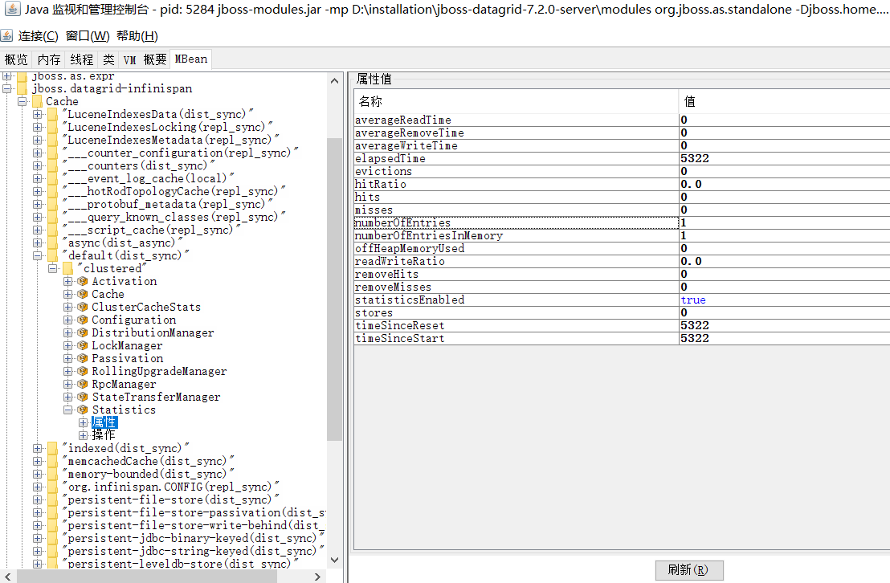Image resolution: width=890 pixels, height=583 pixels.
Task: Expand the LuceneIndexesLocking(repl_sync) node
Action: coord(38,127)
